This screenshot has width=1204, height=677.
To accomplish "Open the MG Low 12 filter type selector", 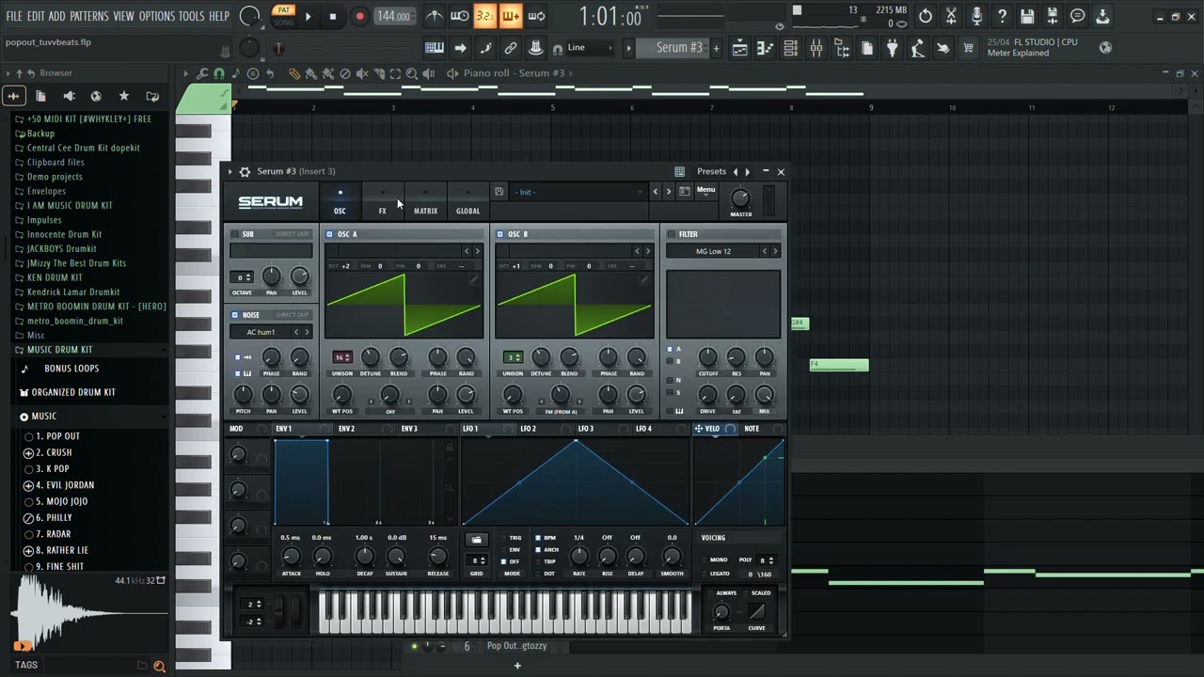I will (713, 251).
